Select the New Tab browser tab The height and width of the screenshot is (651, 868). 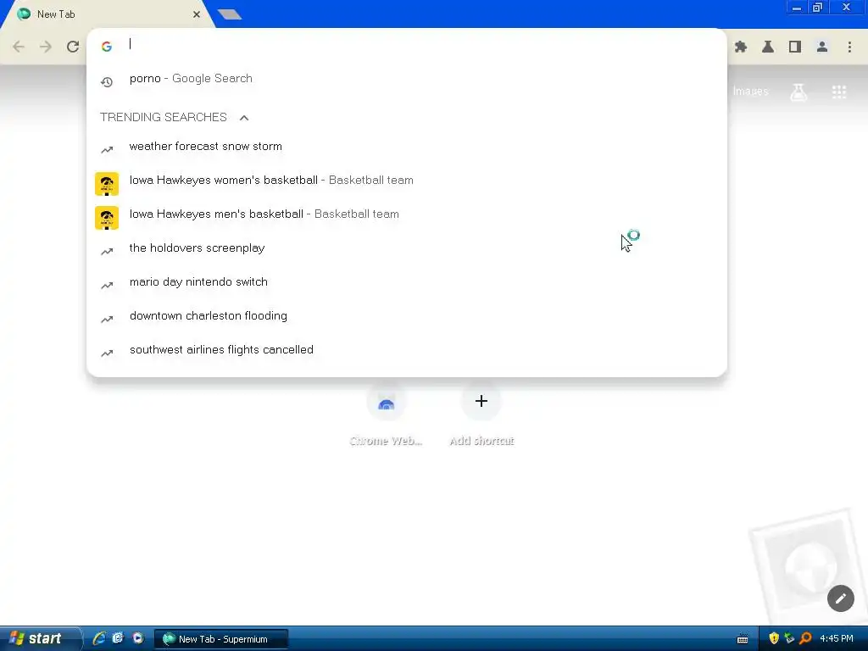[108, 14]
